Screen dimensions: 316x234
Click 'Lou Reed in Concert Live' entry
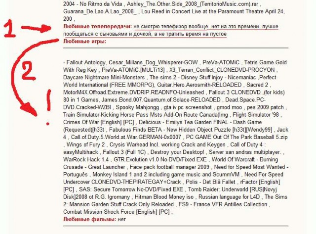coord(171,11)
